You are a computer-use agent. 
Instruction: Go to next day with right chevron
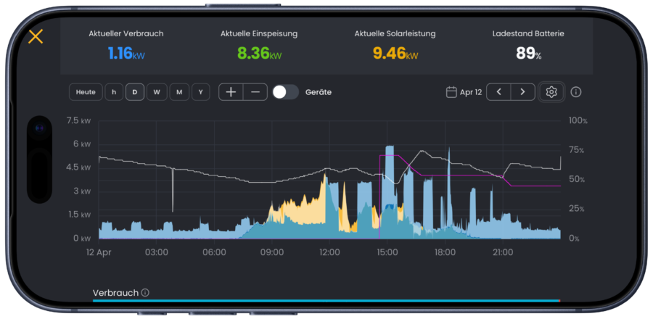[x=523, y=92]
